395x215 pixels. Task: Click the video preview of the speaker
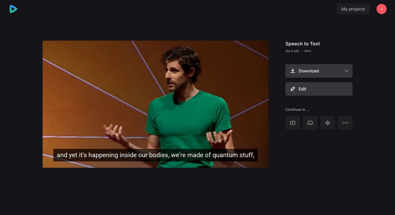[x=156, y=104]
